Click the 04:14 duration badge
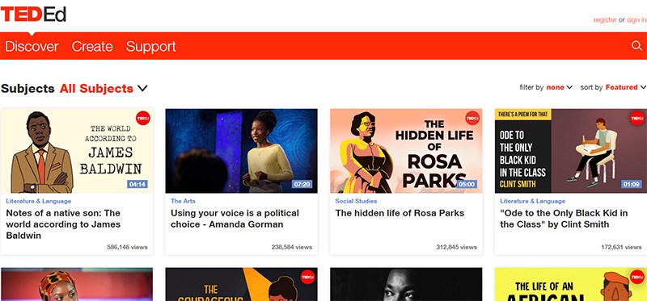The image size is (647, 301). [x=137, y=184]
